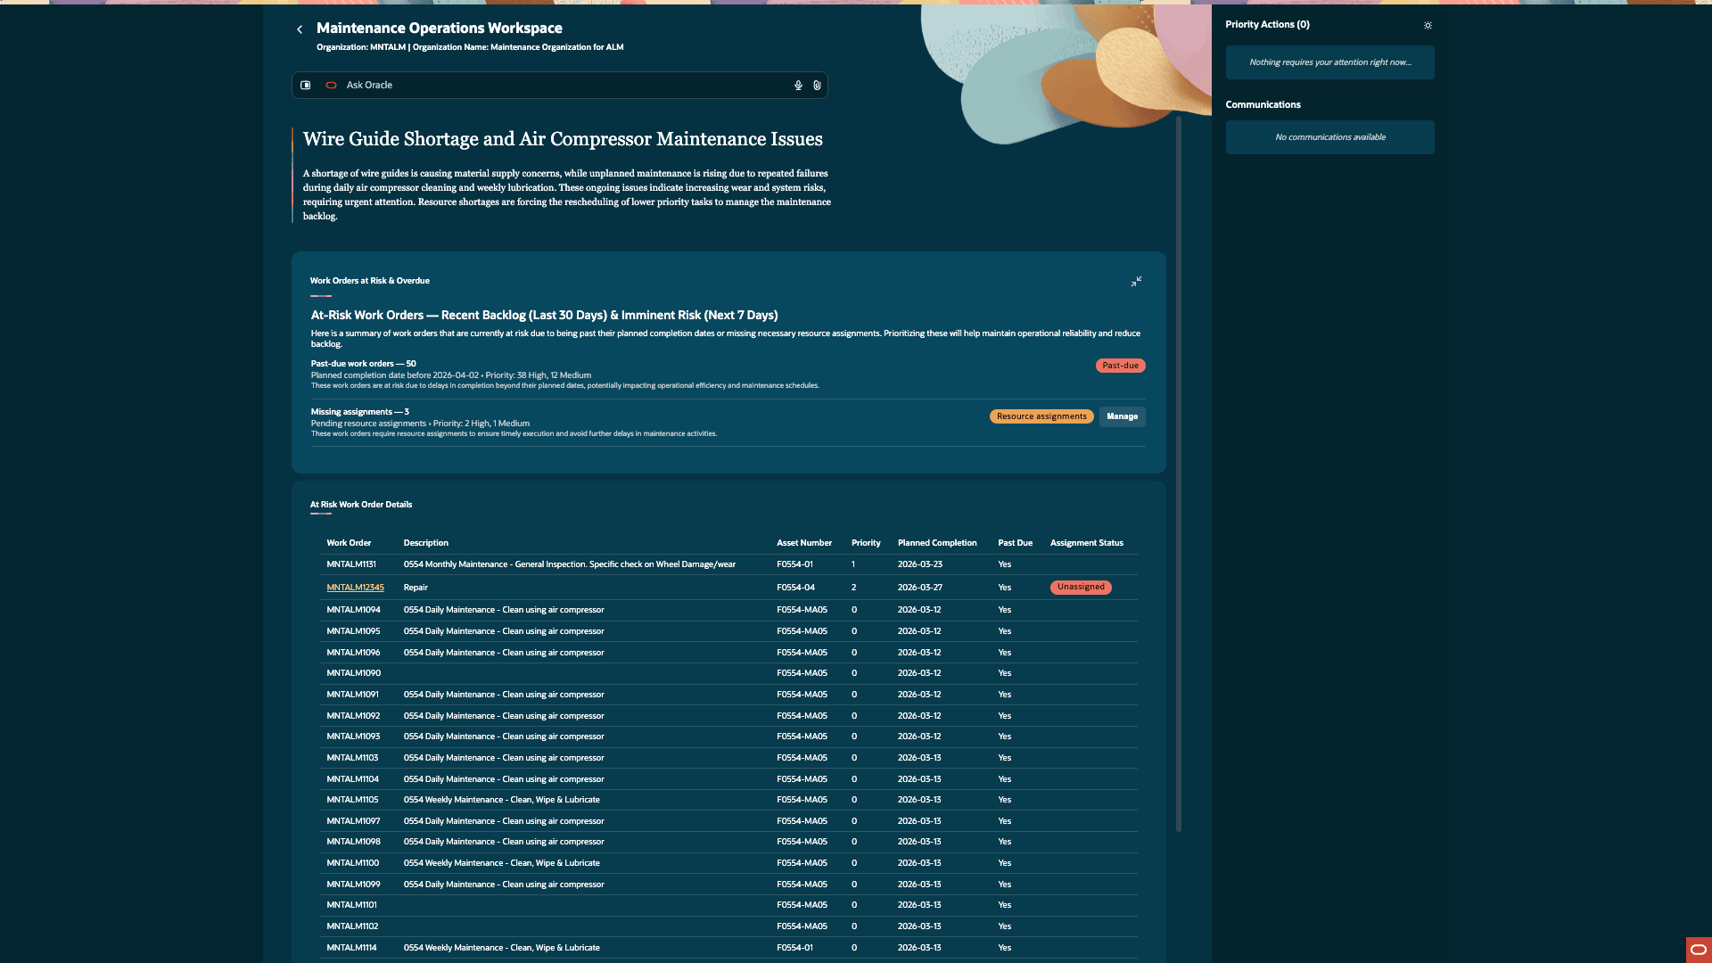Click the No communications available card

point(1329,136)
